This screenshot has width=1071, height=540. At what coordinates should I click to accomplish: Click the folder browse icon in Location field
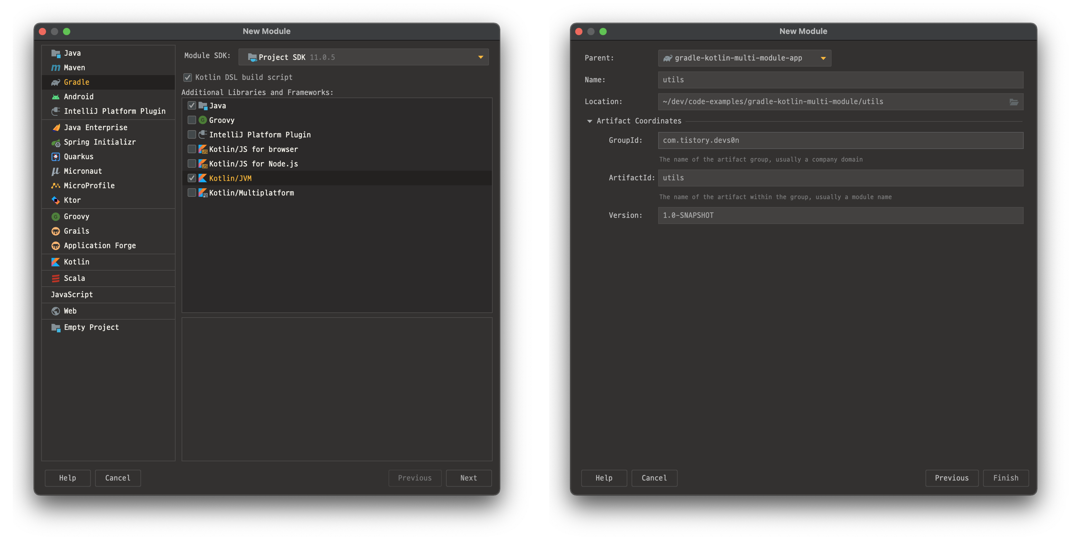point(1014,102)
